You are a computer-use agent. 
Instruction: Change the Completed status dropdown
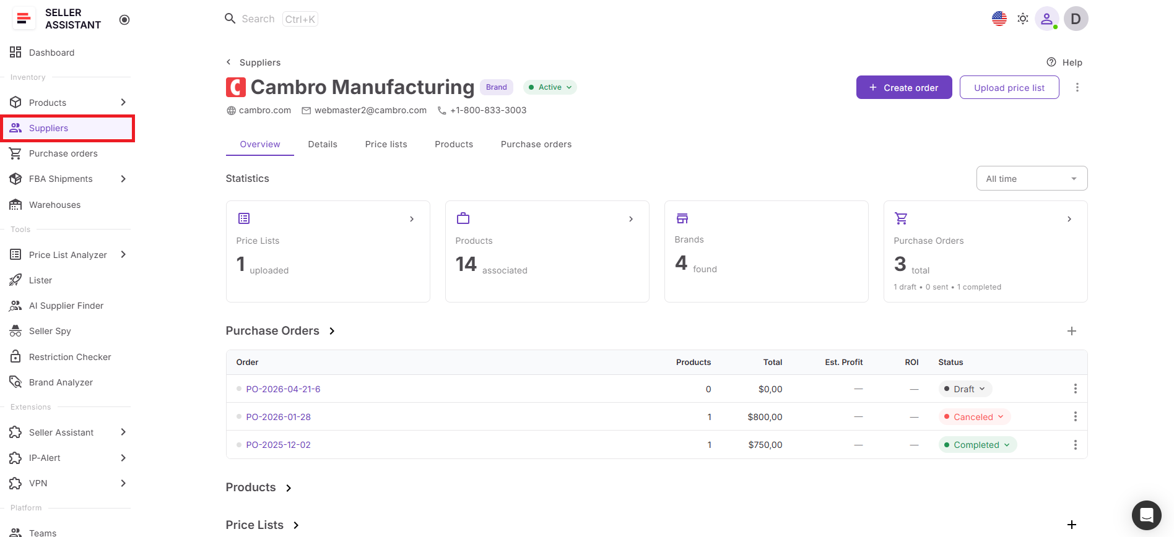point(977,445)
